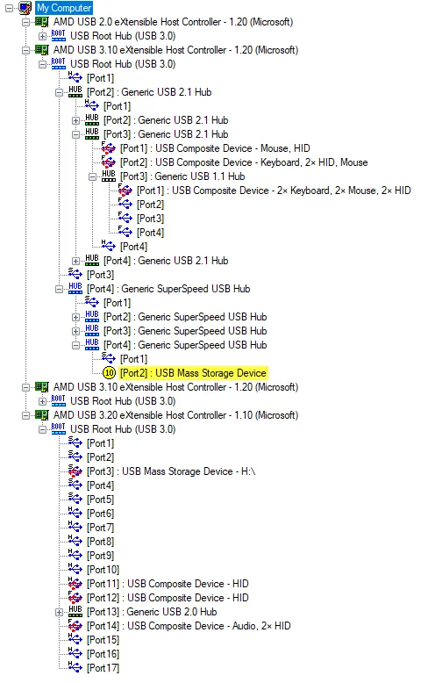Click the hub icon of Port4 Generic USB 2.1 Hub
Viewport: 428px width, 683px height.
pos(92,260)
